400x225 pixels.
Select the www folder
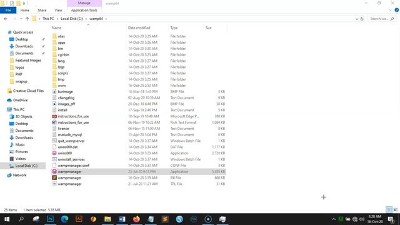tap(62, 86)
